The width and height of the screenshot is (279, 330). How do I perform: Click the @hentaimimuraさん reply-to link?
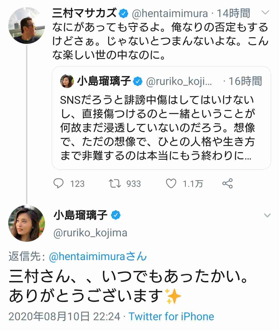tap(98, 256)
